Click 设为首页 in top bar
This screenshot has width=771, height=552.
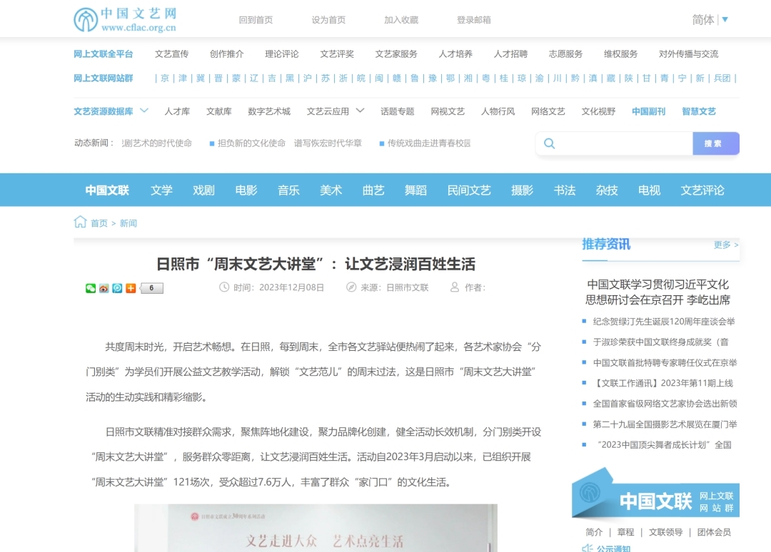coord(328,20)
